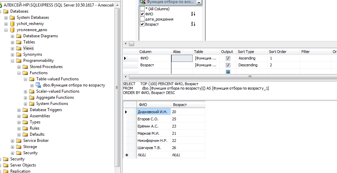Click the age value 25 for Егоров С.О.
Image resolution: width=337 pixels, height=173 pixels.
(x=188, y=119)
